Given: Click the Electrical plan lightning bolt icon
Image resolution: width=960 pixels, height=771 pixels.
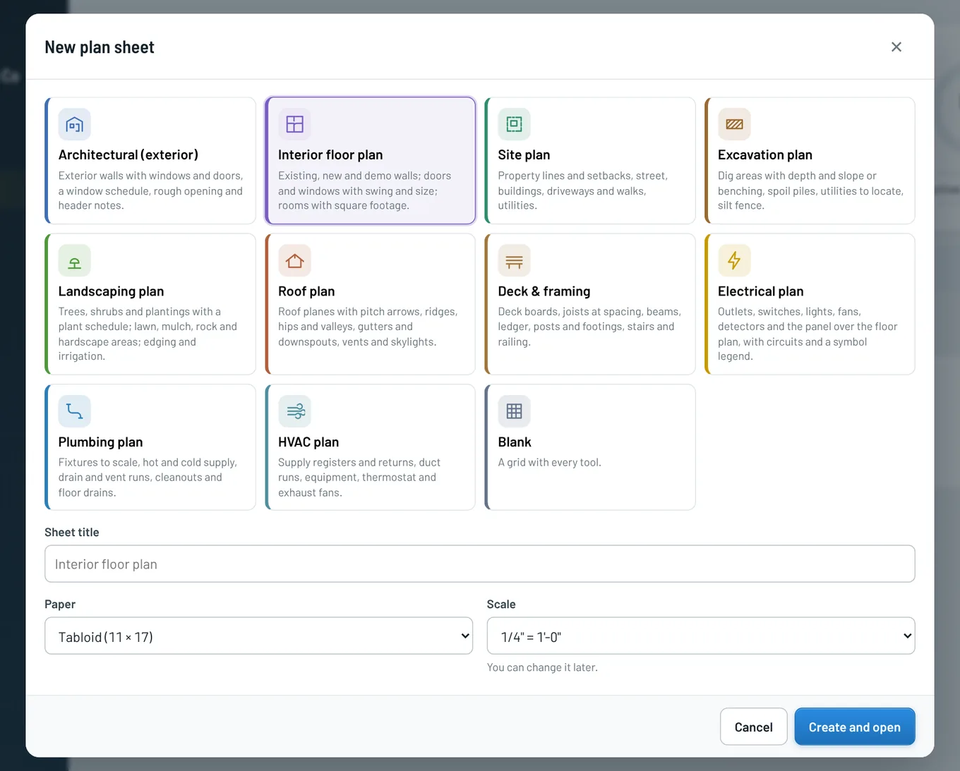Looking at the screenshot, I should point(734,261).
